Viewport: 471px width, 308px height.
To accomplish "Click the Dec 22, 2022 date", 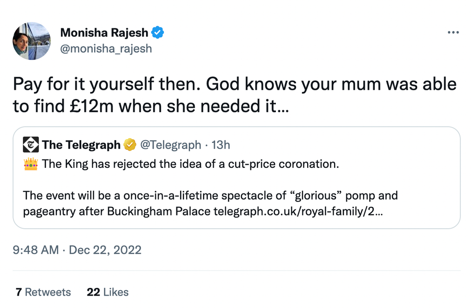I will 105,250.
